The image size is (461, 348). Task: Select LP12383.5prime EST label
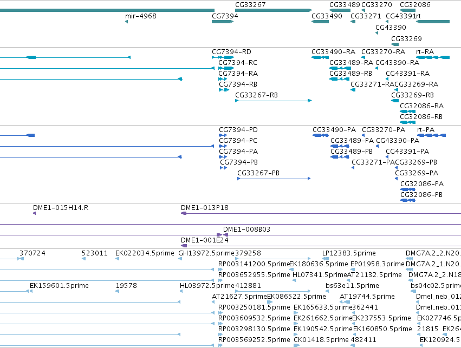tap(349, 253)
